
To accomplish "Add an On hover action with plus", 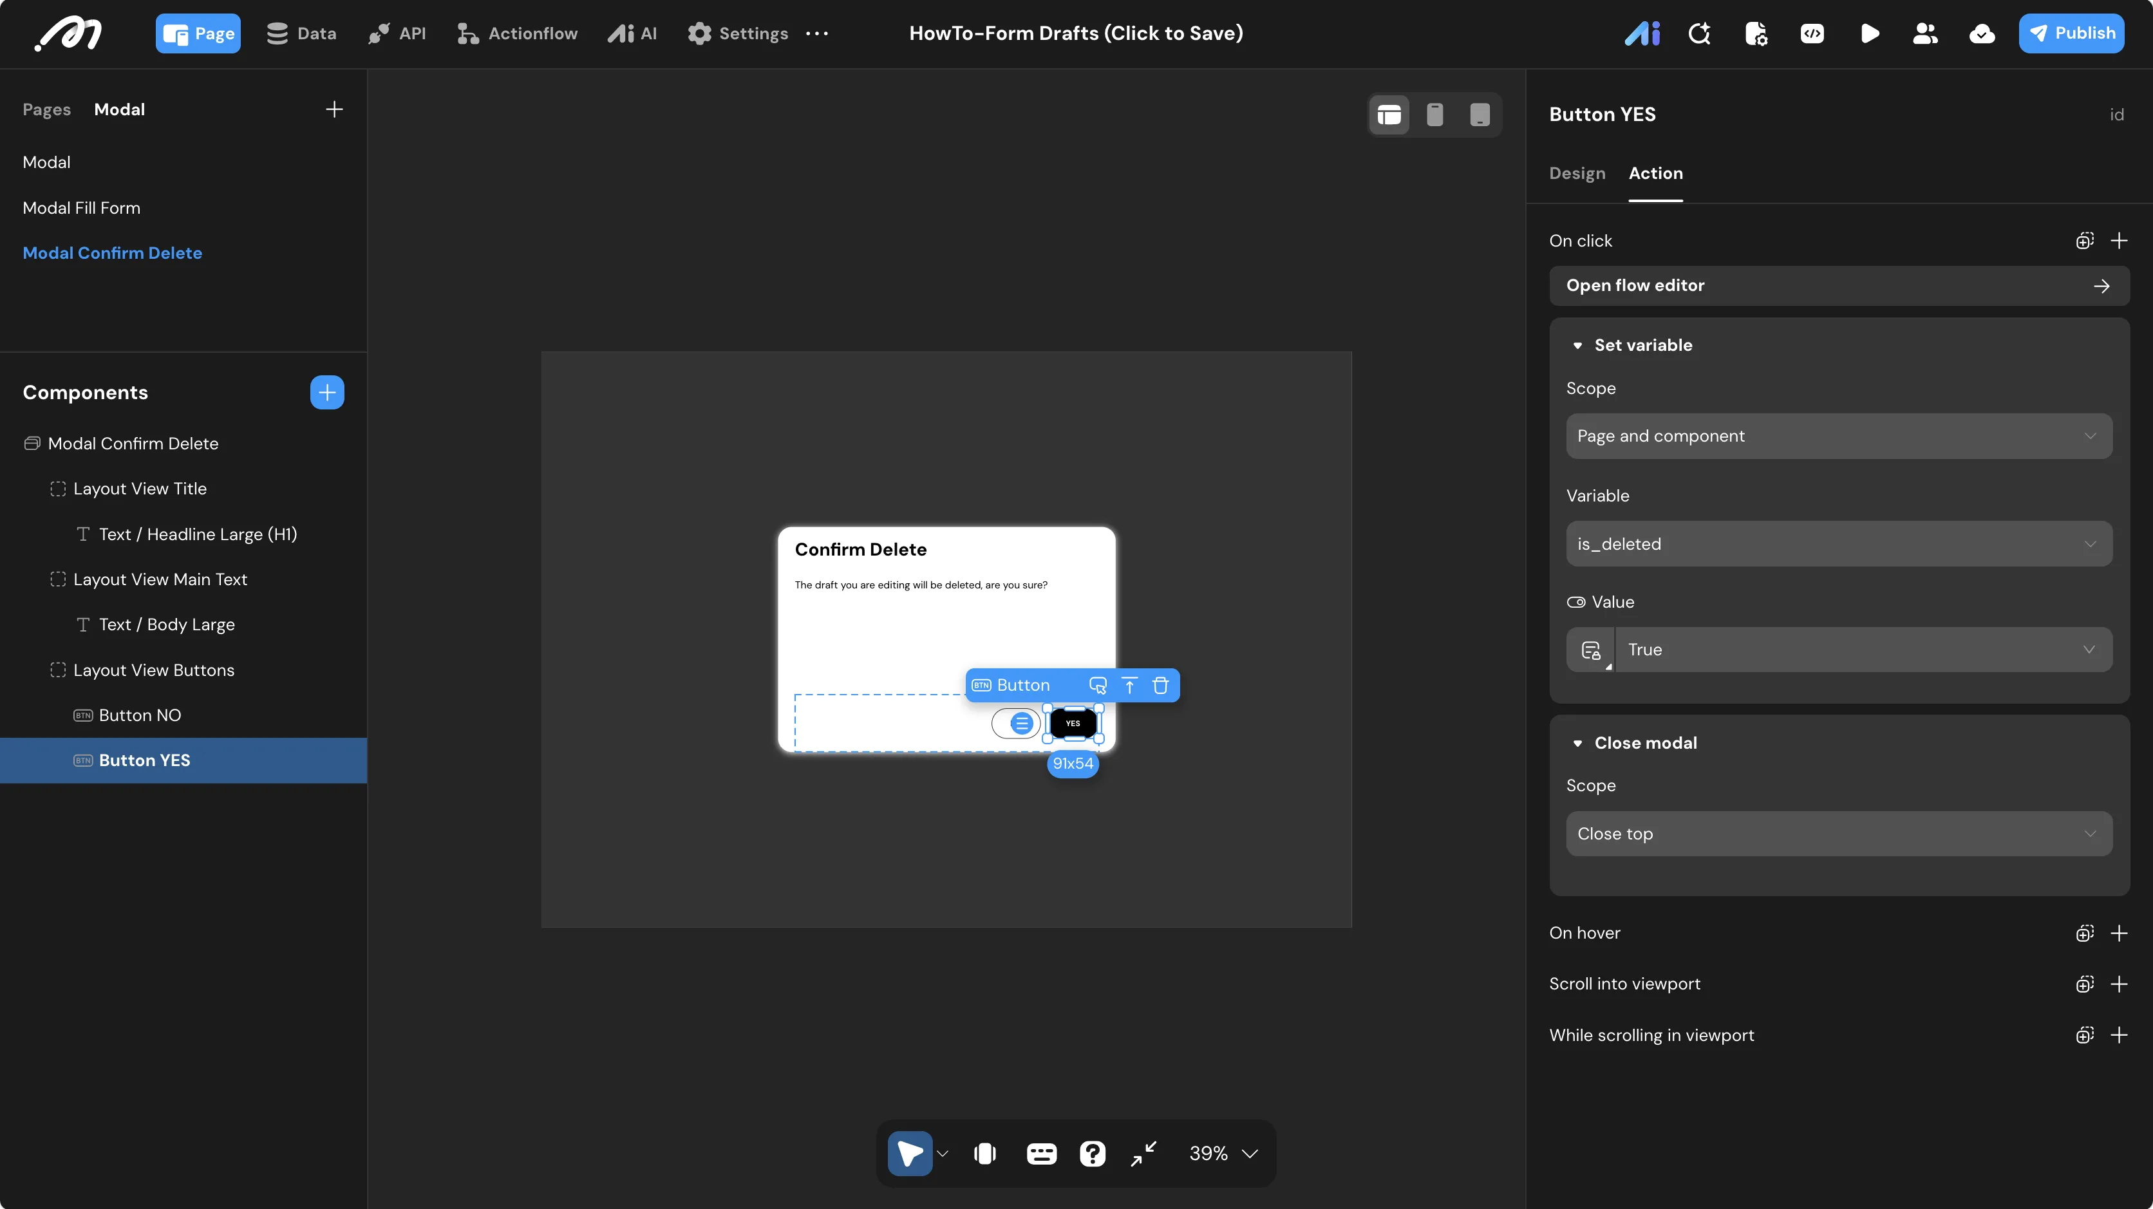I will 2119,933.
